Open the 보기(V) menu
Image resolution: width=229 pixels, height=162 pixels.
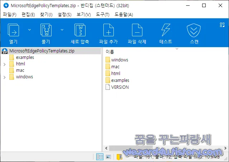tap(83, 14)
